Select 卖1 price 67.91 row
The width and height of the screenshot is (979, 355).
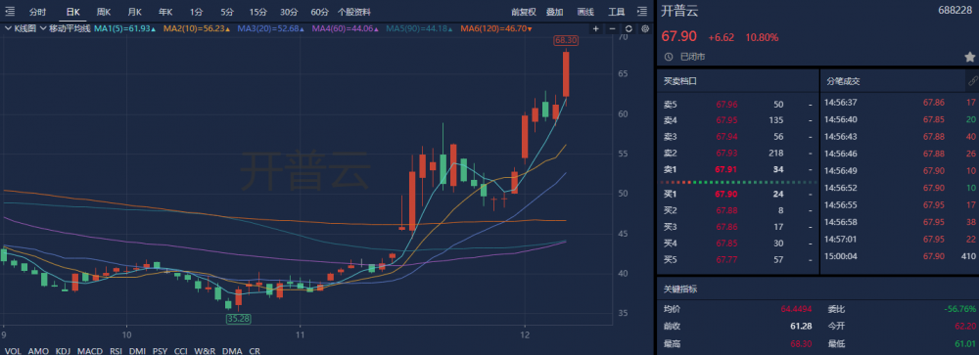[x=737, y=169]
